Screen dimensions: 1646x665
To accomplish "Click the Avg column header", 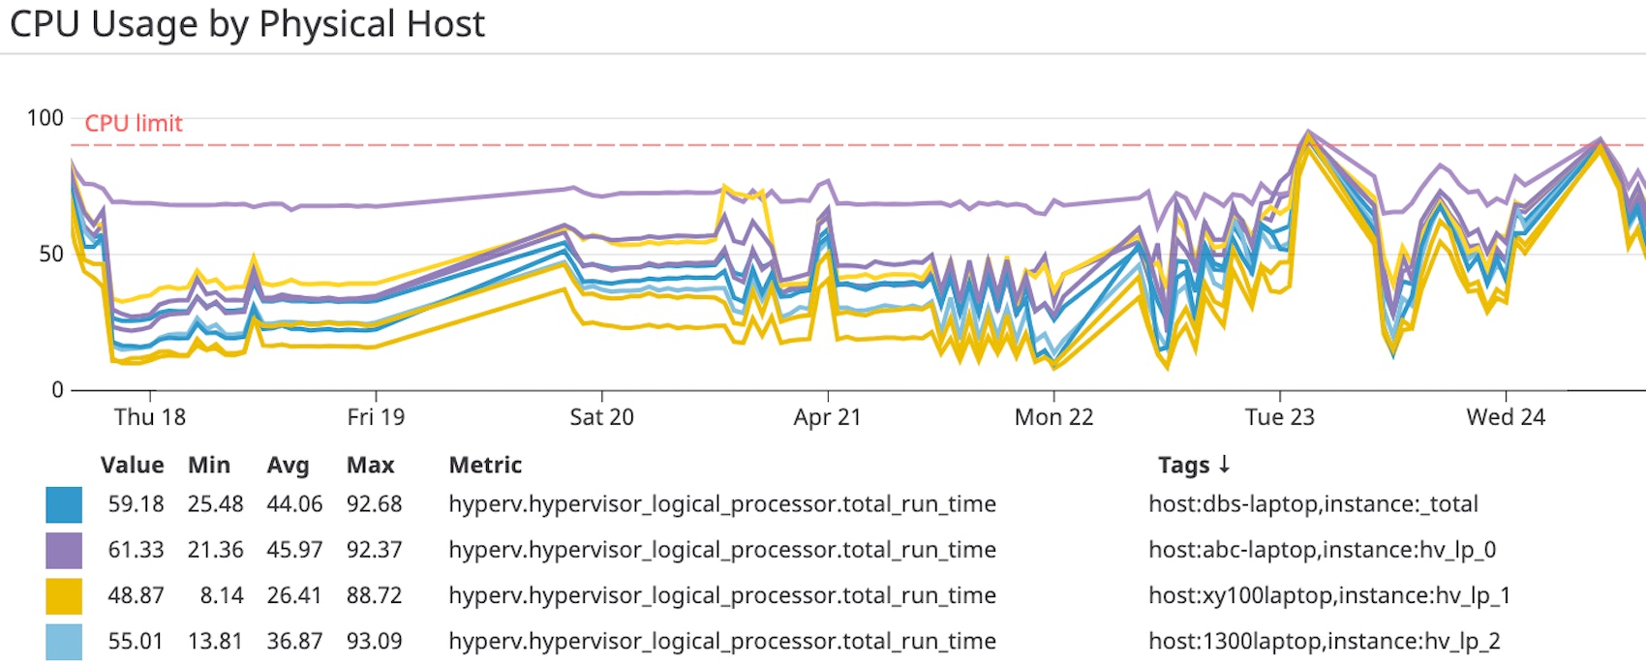I will pos(288,465).
